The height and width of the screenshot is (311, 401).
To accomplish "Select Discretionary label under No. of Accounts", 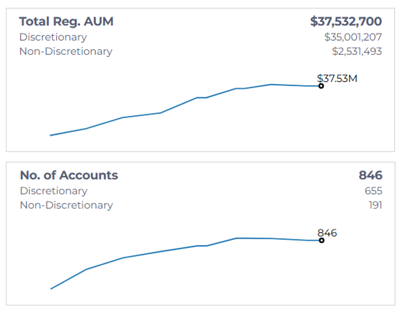I will point(53,191).
